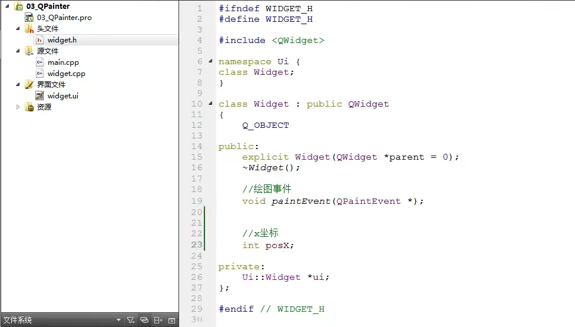
Task: Click the Q_OBJECT macro text
Action: (x=266, y=125)
